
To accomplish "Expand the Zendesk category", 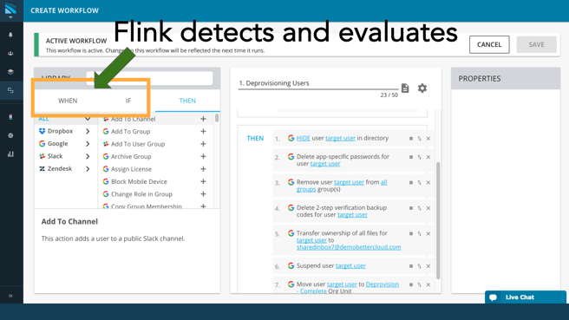I will 88,169.
